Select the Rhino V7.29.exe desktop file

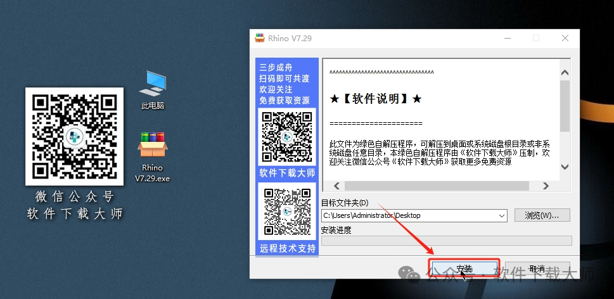152,157
